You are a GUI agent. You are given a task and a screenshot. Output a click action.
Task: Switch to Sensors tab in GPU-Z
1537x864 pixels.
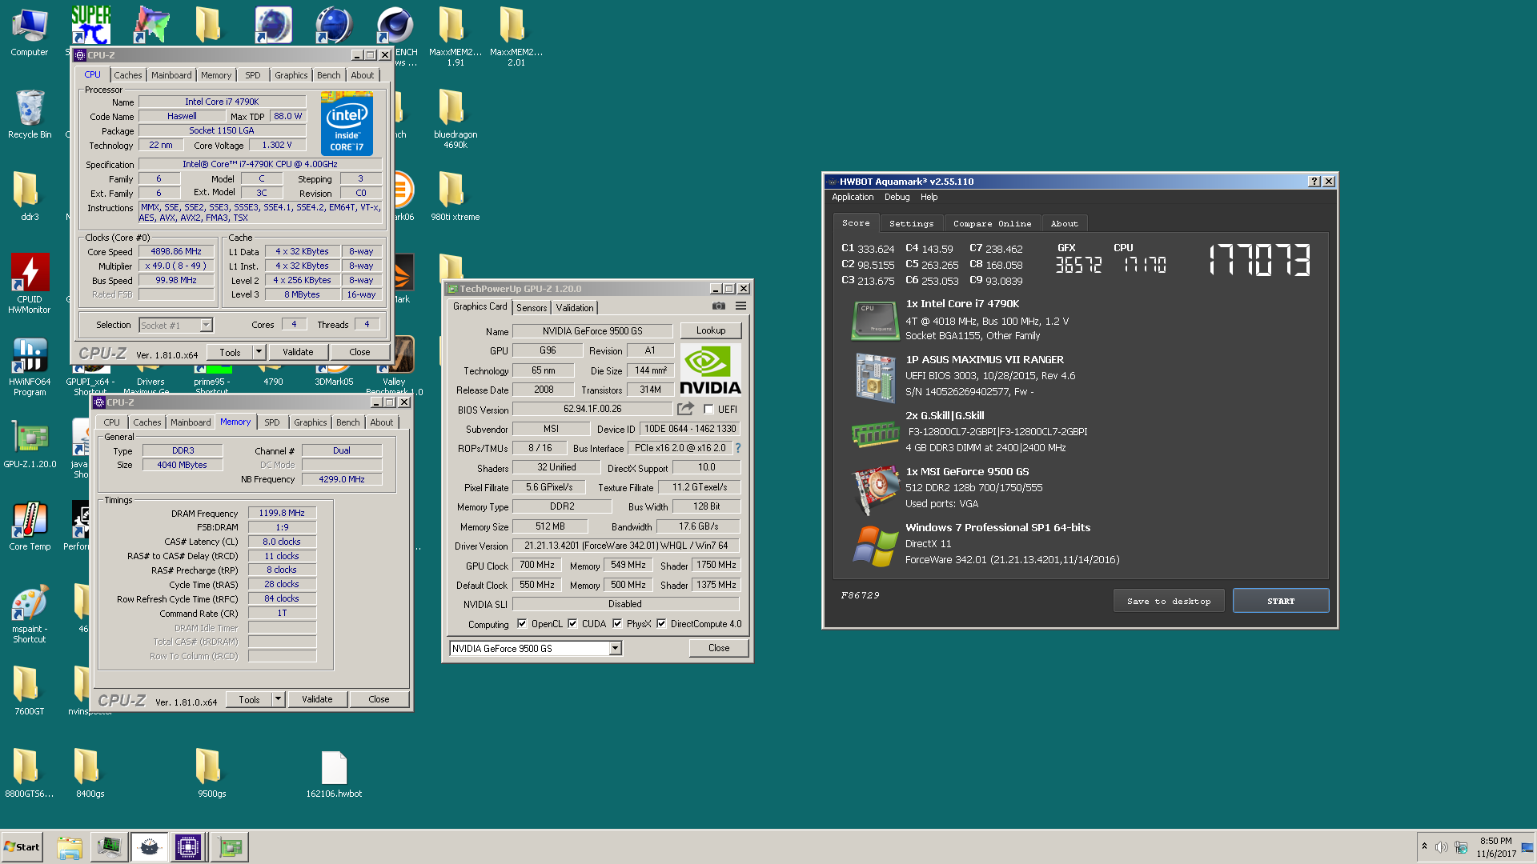(x=532, y=308)
